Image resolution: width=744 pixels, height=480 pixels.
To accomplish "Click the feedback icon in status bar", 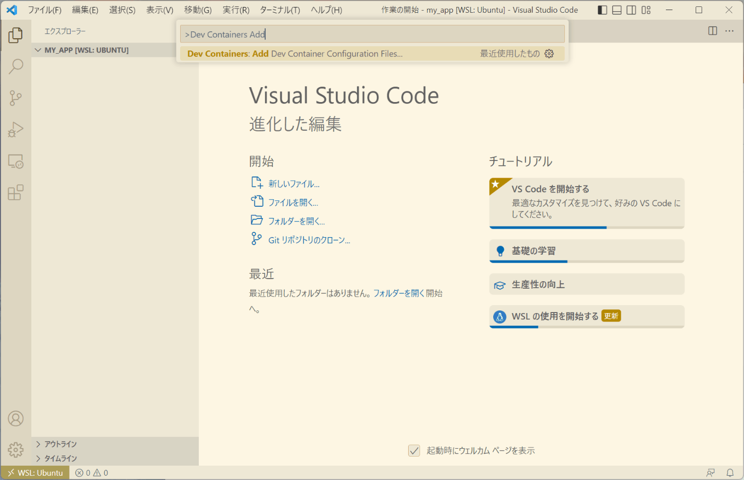I will [x=711, y=473].
